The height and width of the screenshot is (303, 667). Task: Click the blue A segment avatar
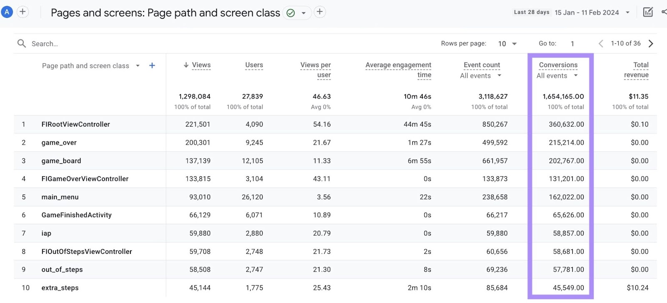tap(7, 12)
